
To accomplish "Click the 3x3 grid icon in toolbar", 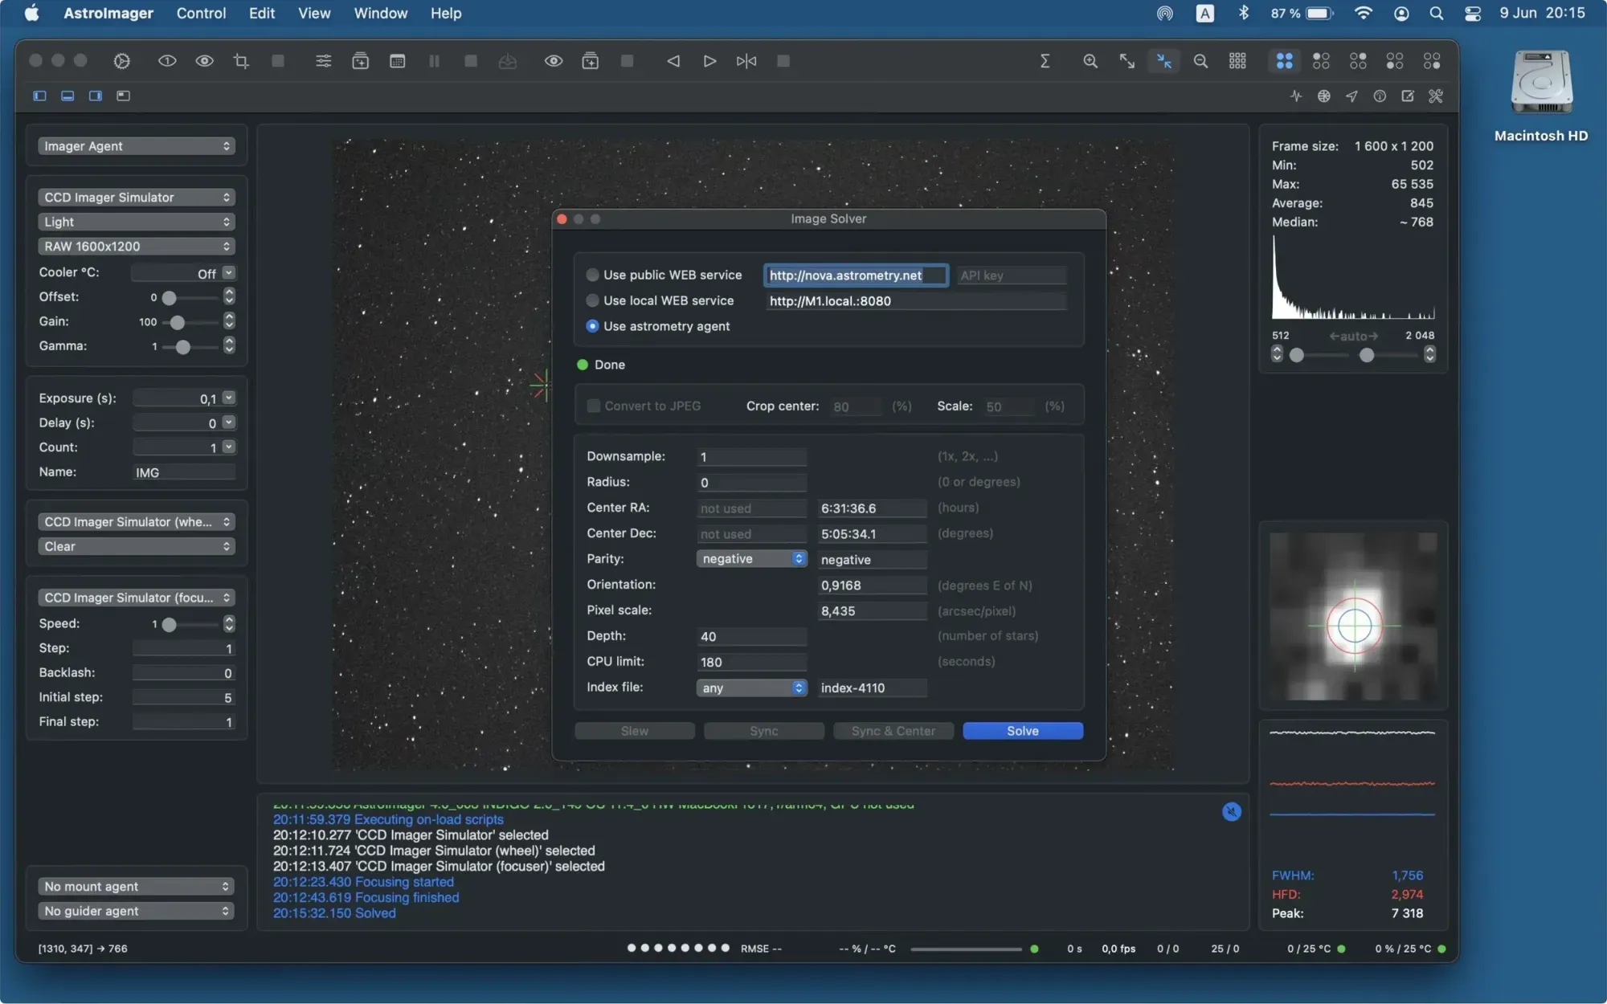I will [1237, 61].
